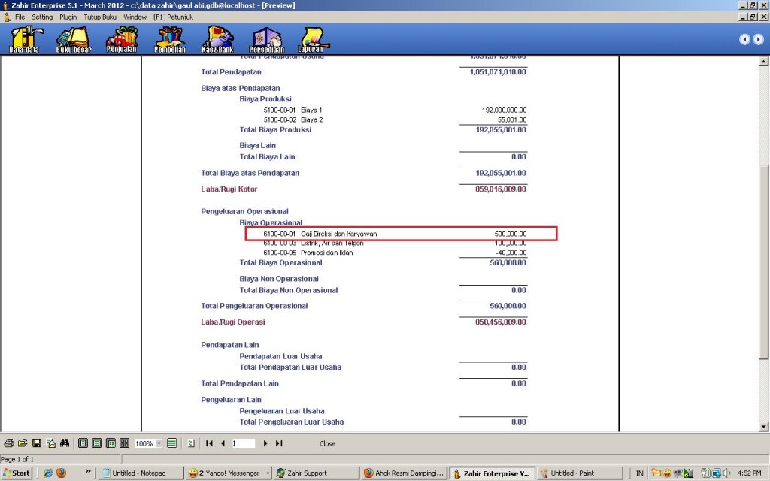Click the Total Biaya Operasional amount
Viewport: 770px width, 481px height.
coord(508,262)
